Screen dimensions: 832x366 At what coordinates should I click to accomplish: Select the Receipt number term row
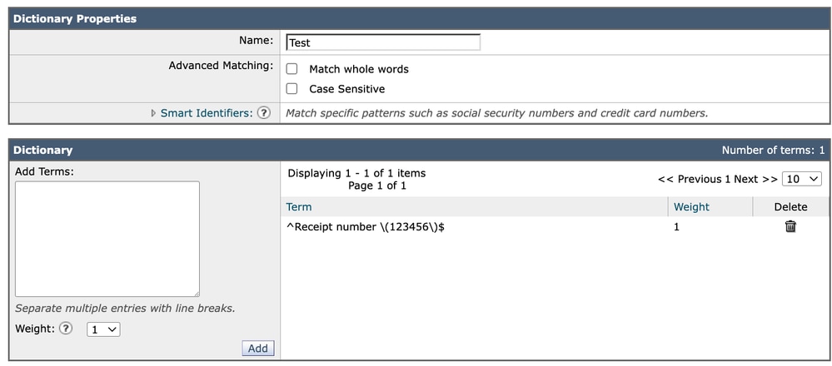pos(365,226)
